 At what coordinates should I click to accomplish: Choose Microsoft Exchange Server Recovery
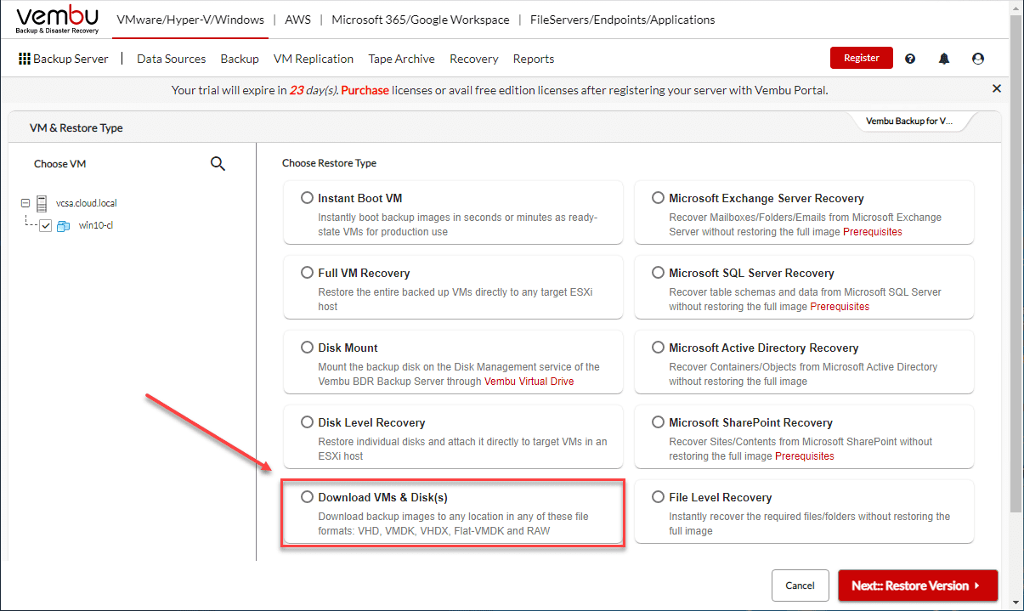[658, 198]
